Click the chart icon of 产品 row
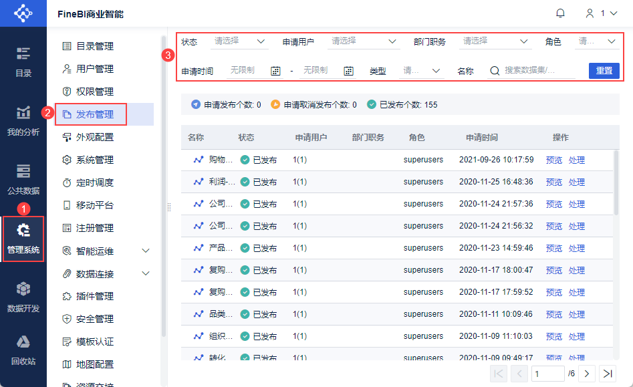 pos(199,248)
